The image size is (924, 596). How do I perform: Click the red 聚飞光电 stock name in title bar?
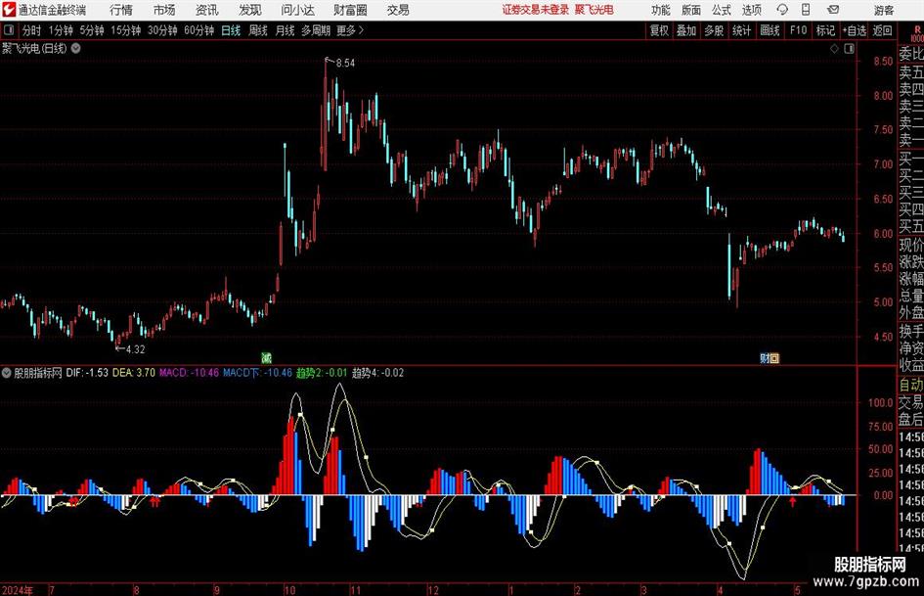[x=594, y=10]
